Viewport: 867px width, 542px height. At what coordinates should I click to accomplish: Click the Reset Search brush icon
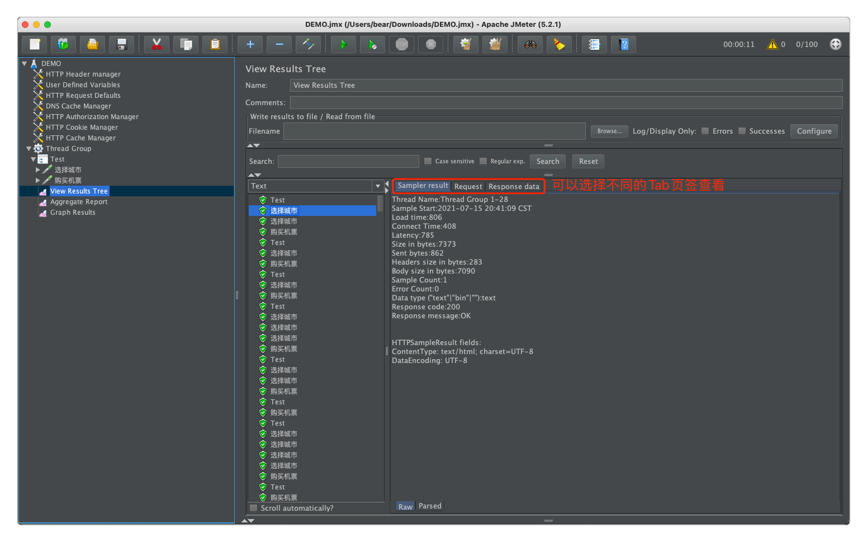click(559, 44)
